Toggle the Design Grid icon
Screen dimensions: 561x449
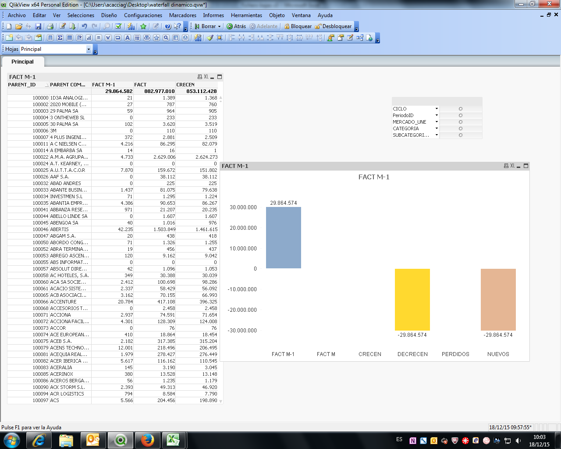(220, 38)
